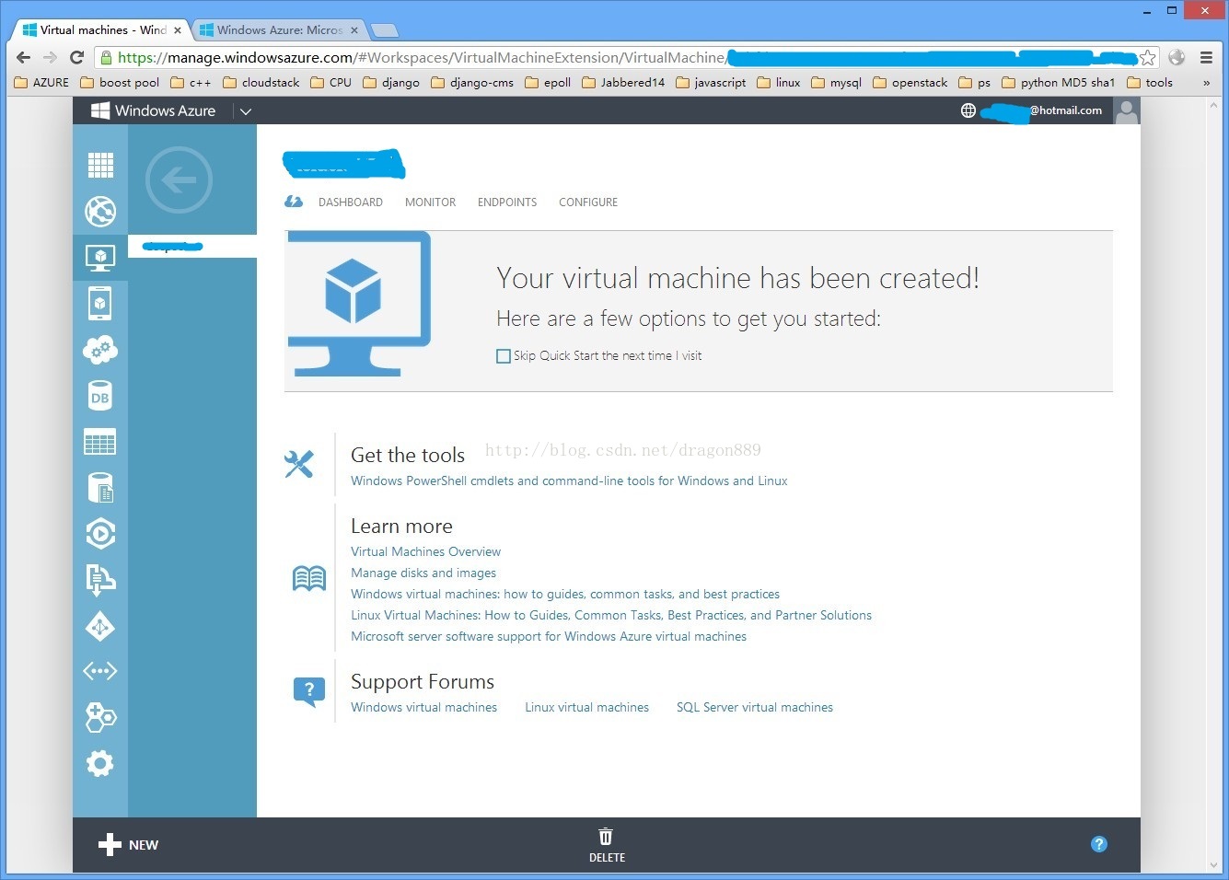The height and width of the screenshot is (880, 1229).
Task: Open Storage table-grid icon in sidebar
Action: (x=100, y=443)
